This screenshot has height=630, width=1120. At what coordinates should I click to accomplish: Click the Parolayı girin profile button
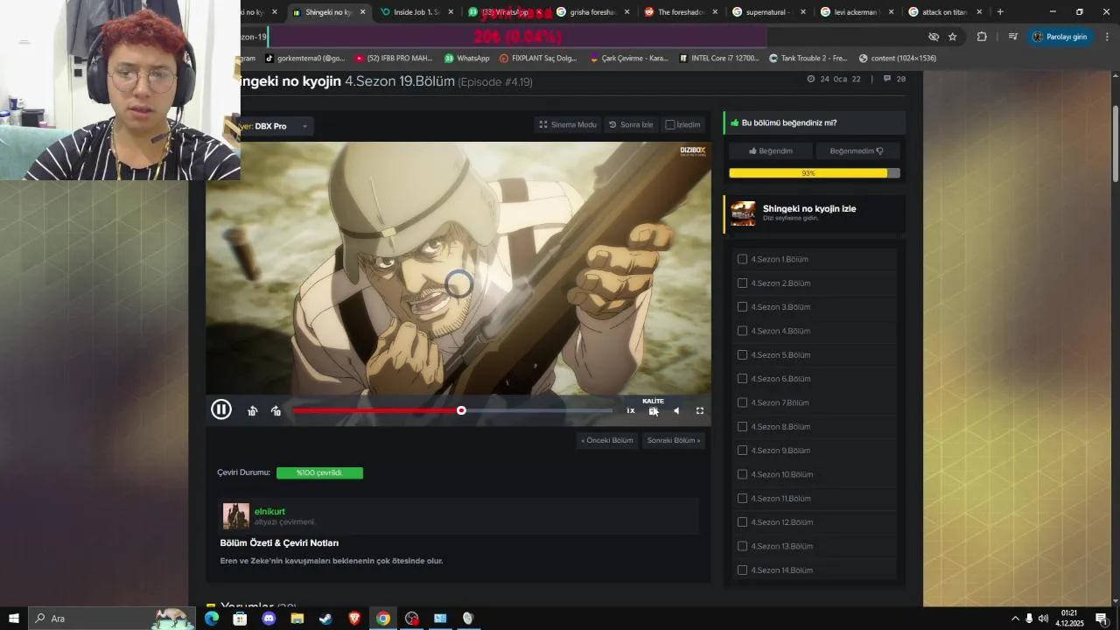[1060, 37]
